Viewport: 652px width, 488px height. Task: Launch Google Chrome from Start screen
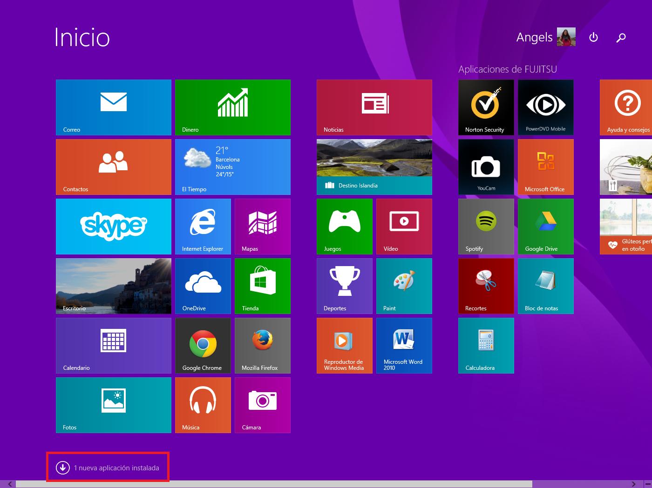point(203,345)
